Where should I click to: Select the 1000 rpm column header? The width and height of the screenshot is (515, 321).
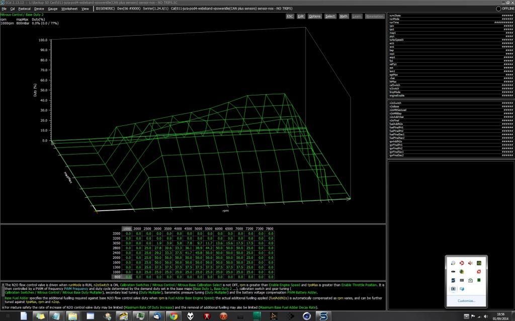click(x=127, y=229)
